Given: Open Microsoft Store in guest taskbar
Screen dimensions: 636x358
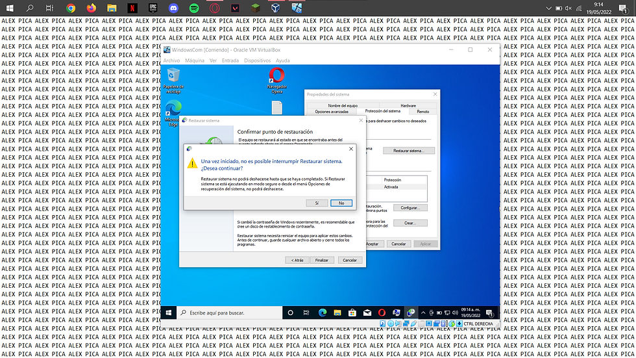Looking at the screenshot, I should click(x=352, y=313).
